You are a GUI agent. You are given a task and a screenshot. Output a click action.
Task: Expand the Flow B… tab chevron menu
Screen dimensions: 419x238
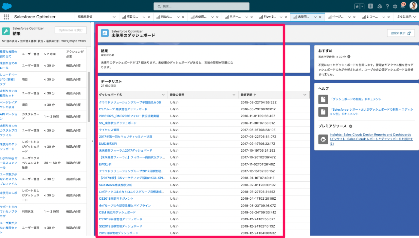tap(280, 17)
